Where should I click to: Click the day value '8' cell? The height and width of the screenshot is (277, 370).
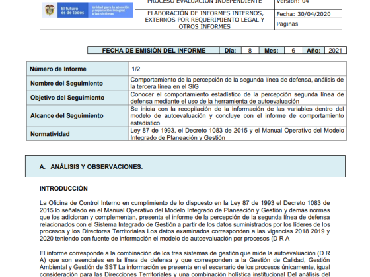click(250, 51)
